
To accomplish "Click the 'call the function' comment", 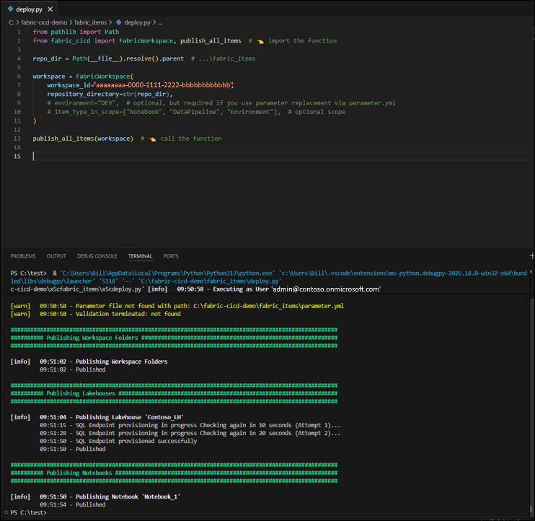I will click(x=191, y=139).
